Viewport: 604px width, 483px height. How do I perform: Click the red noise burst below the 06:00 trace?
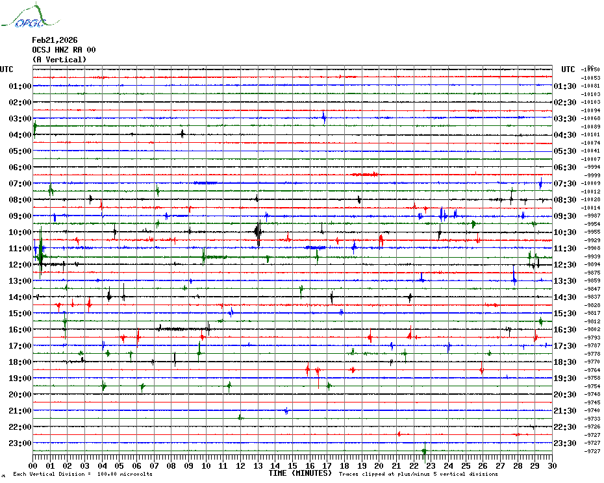click(364, 174)
